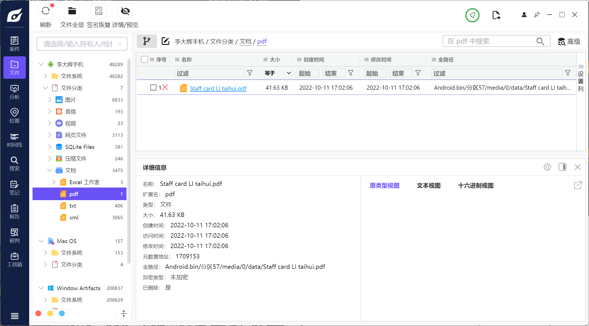Toggle the 详情/预览 eye icon
The height and width of the screenshot is (326, 589).
pos(125,11)
